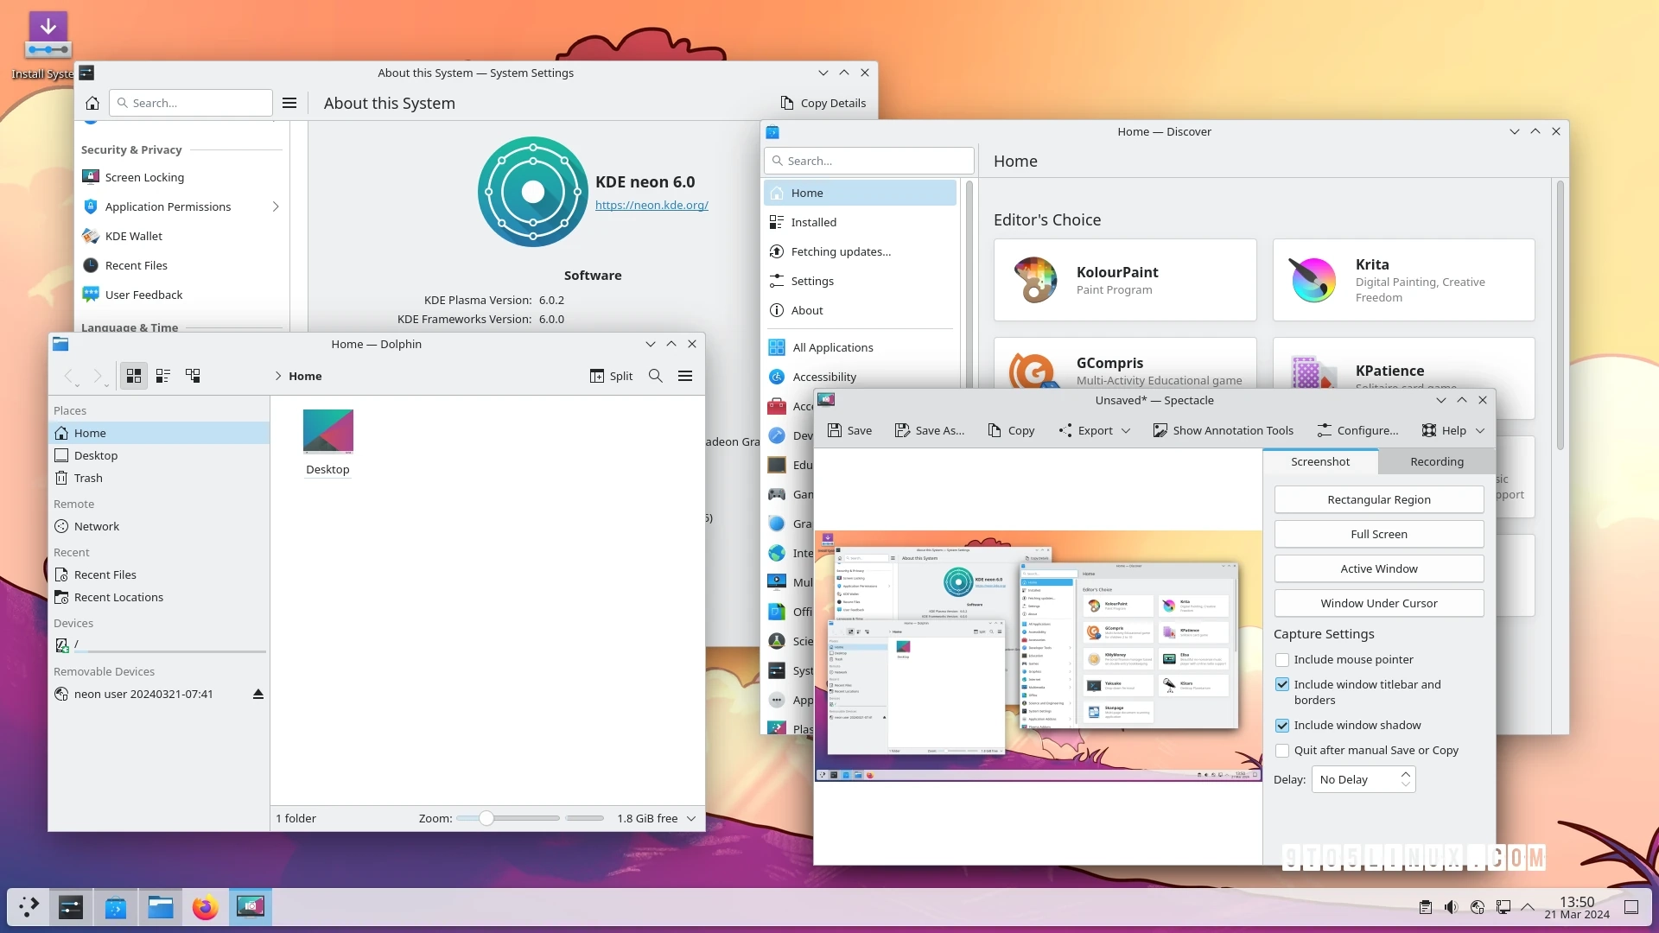Click Save As in Spectacle toolbar

(x=930, y=430)
